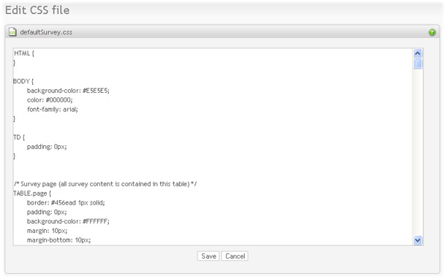446x279 pixels.
Task: Click the Edit CSS file heading
Action: (x=37, y=10)
